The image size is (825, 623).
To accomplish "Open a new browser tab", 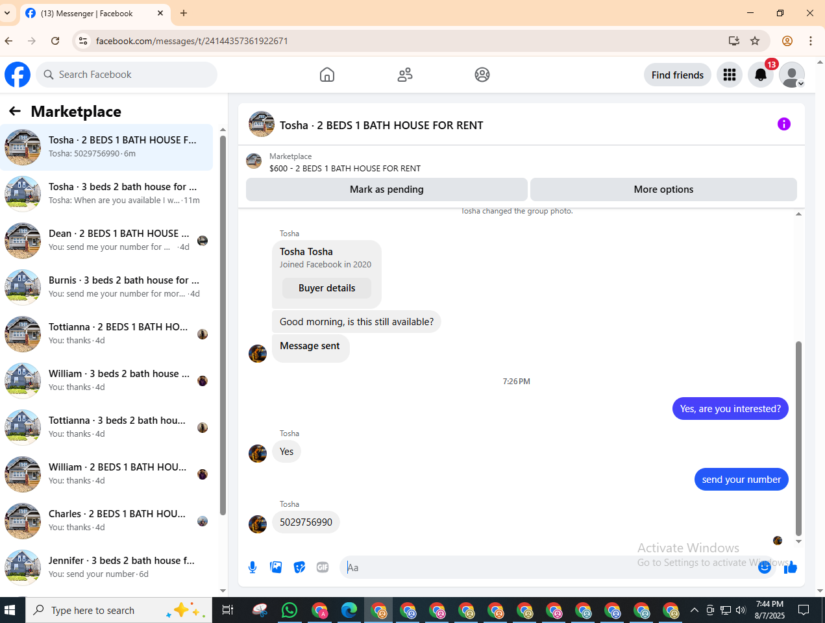I will pos(184,13).
